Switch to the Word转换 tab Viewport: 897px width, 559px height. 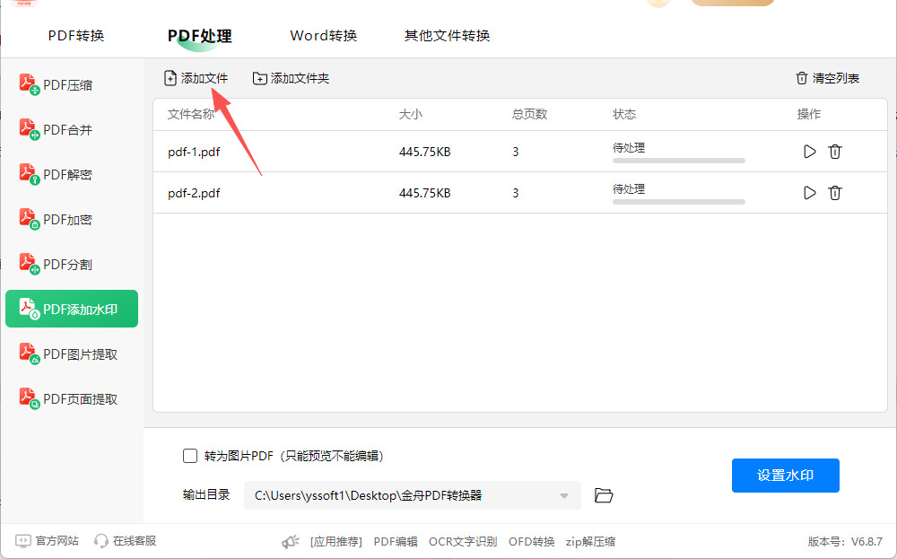324,36
